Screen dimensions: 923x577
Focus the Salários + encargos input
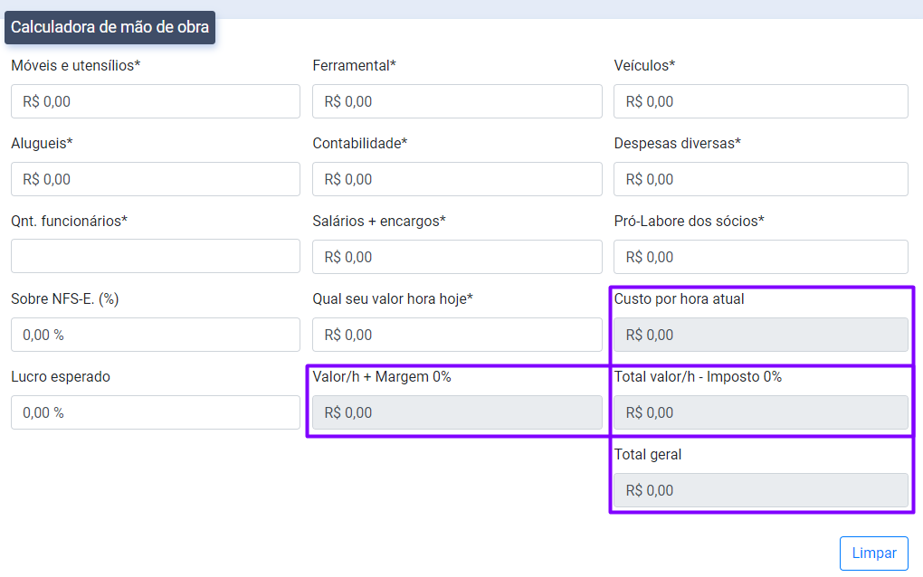pyautogui.click(x=457, y=257)
